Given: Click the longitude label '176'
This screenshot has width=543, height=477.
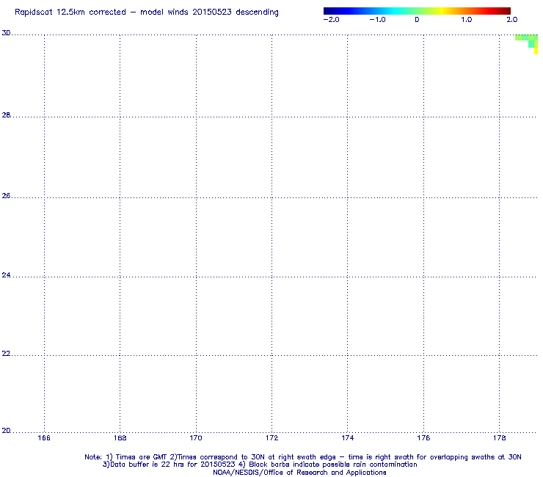Looking at the screenshot, I should tap(423, 438).
